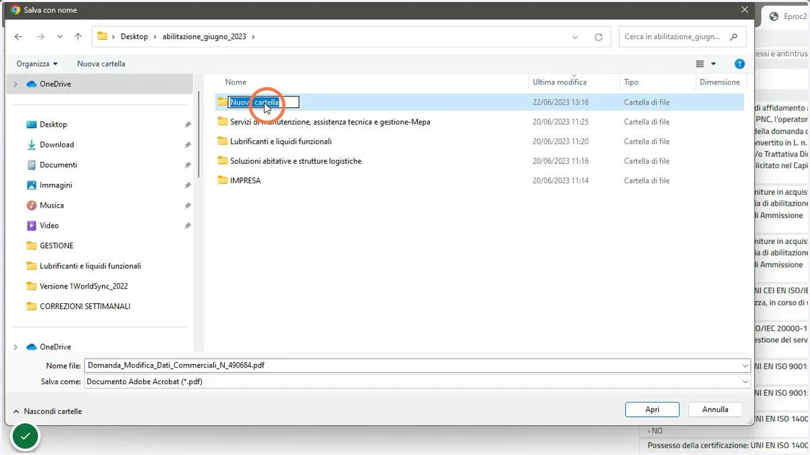Viewport: 810px width, 455px height.
Task: Expand the top OneDrive tree node
Action: pyautogui.click(x=16, y=84)
